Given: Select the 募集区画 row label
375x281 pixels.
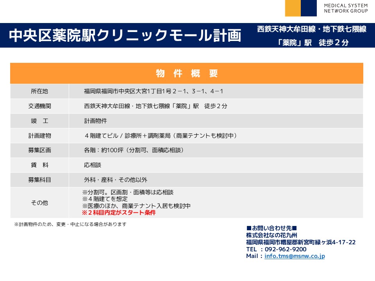Looking at the screenshot, I should click(39, 150).
